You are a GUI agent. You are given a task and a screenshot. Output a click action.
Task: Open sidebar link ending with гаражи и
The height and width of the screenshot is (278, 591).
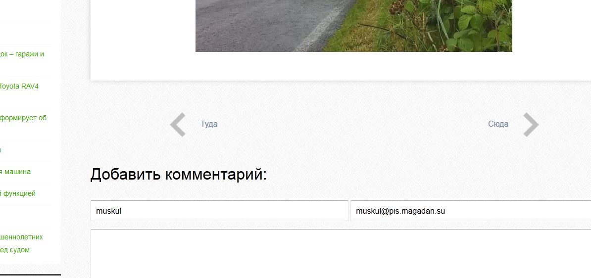click(x=22, y=54)
